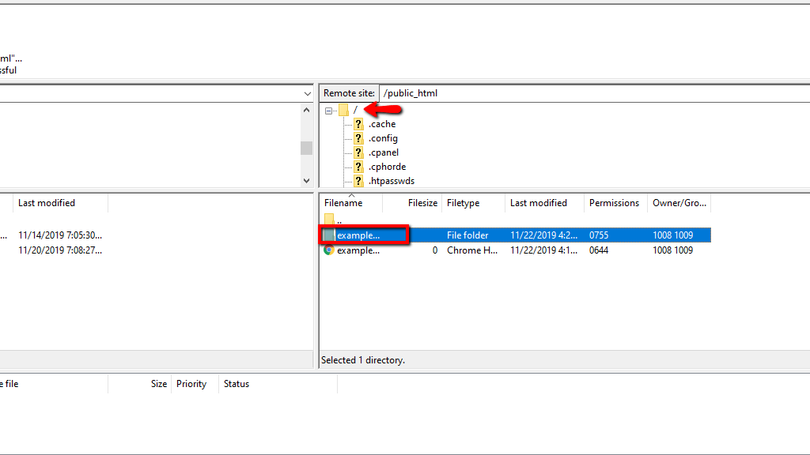Click the 0755 permissions value
Screen dimensions: 810x455
coord(599,235)
